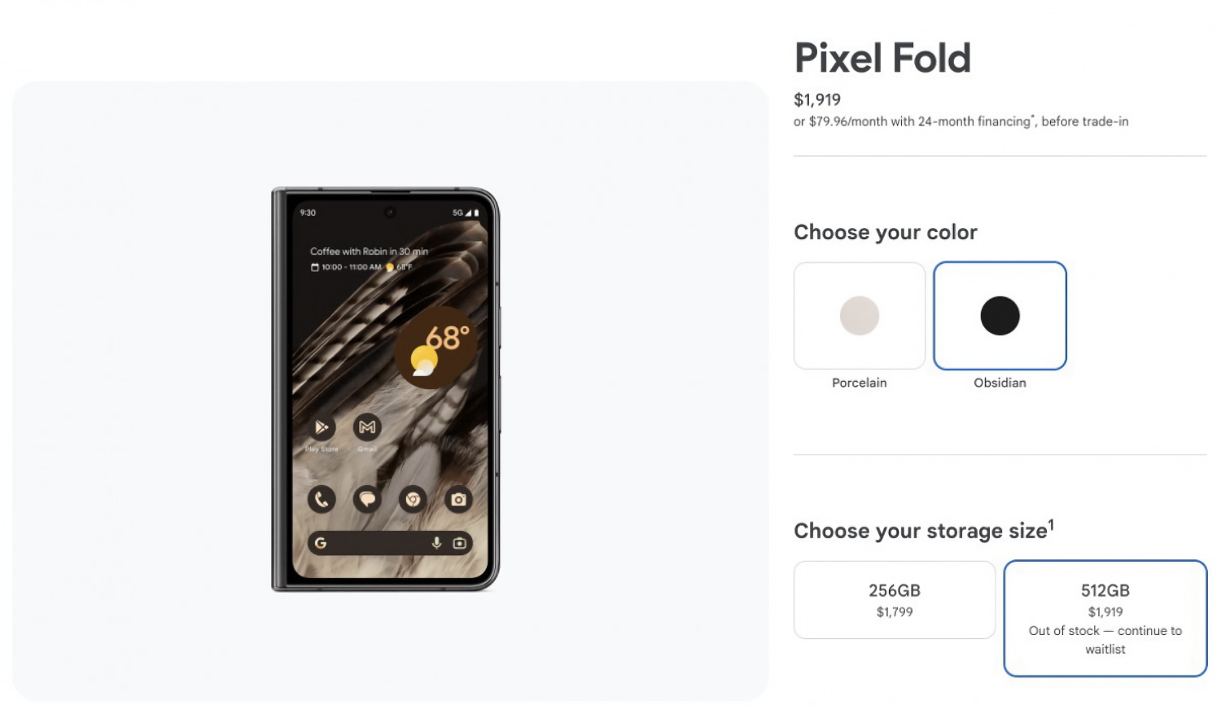
Task: Click the Porcelain color label
Action: (860, 383)
